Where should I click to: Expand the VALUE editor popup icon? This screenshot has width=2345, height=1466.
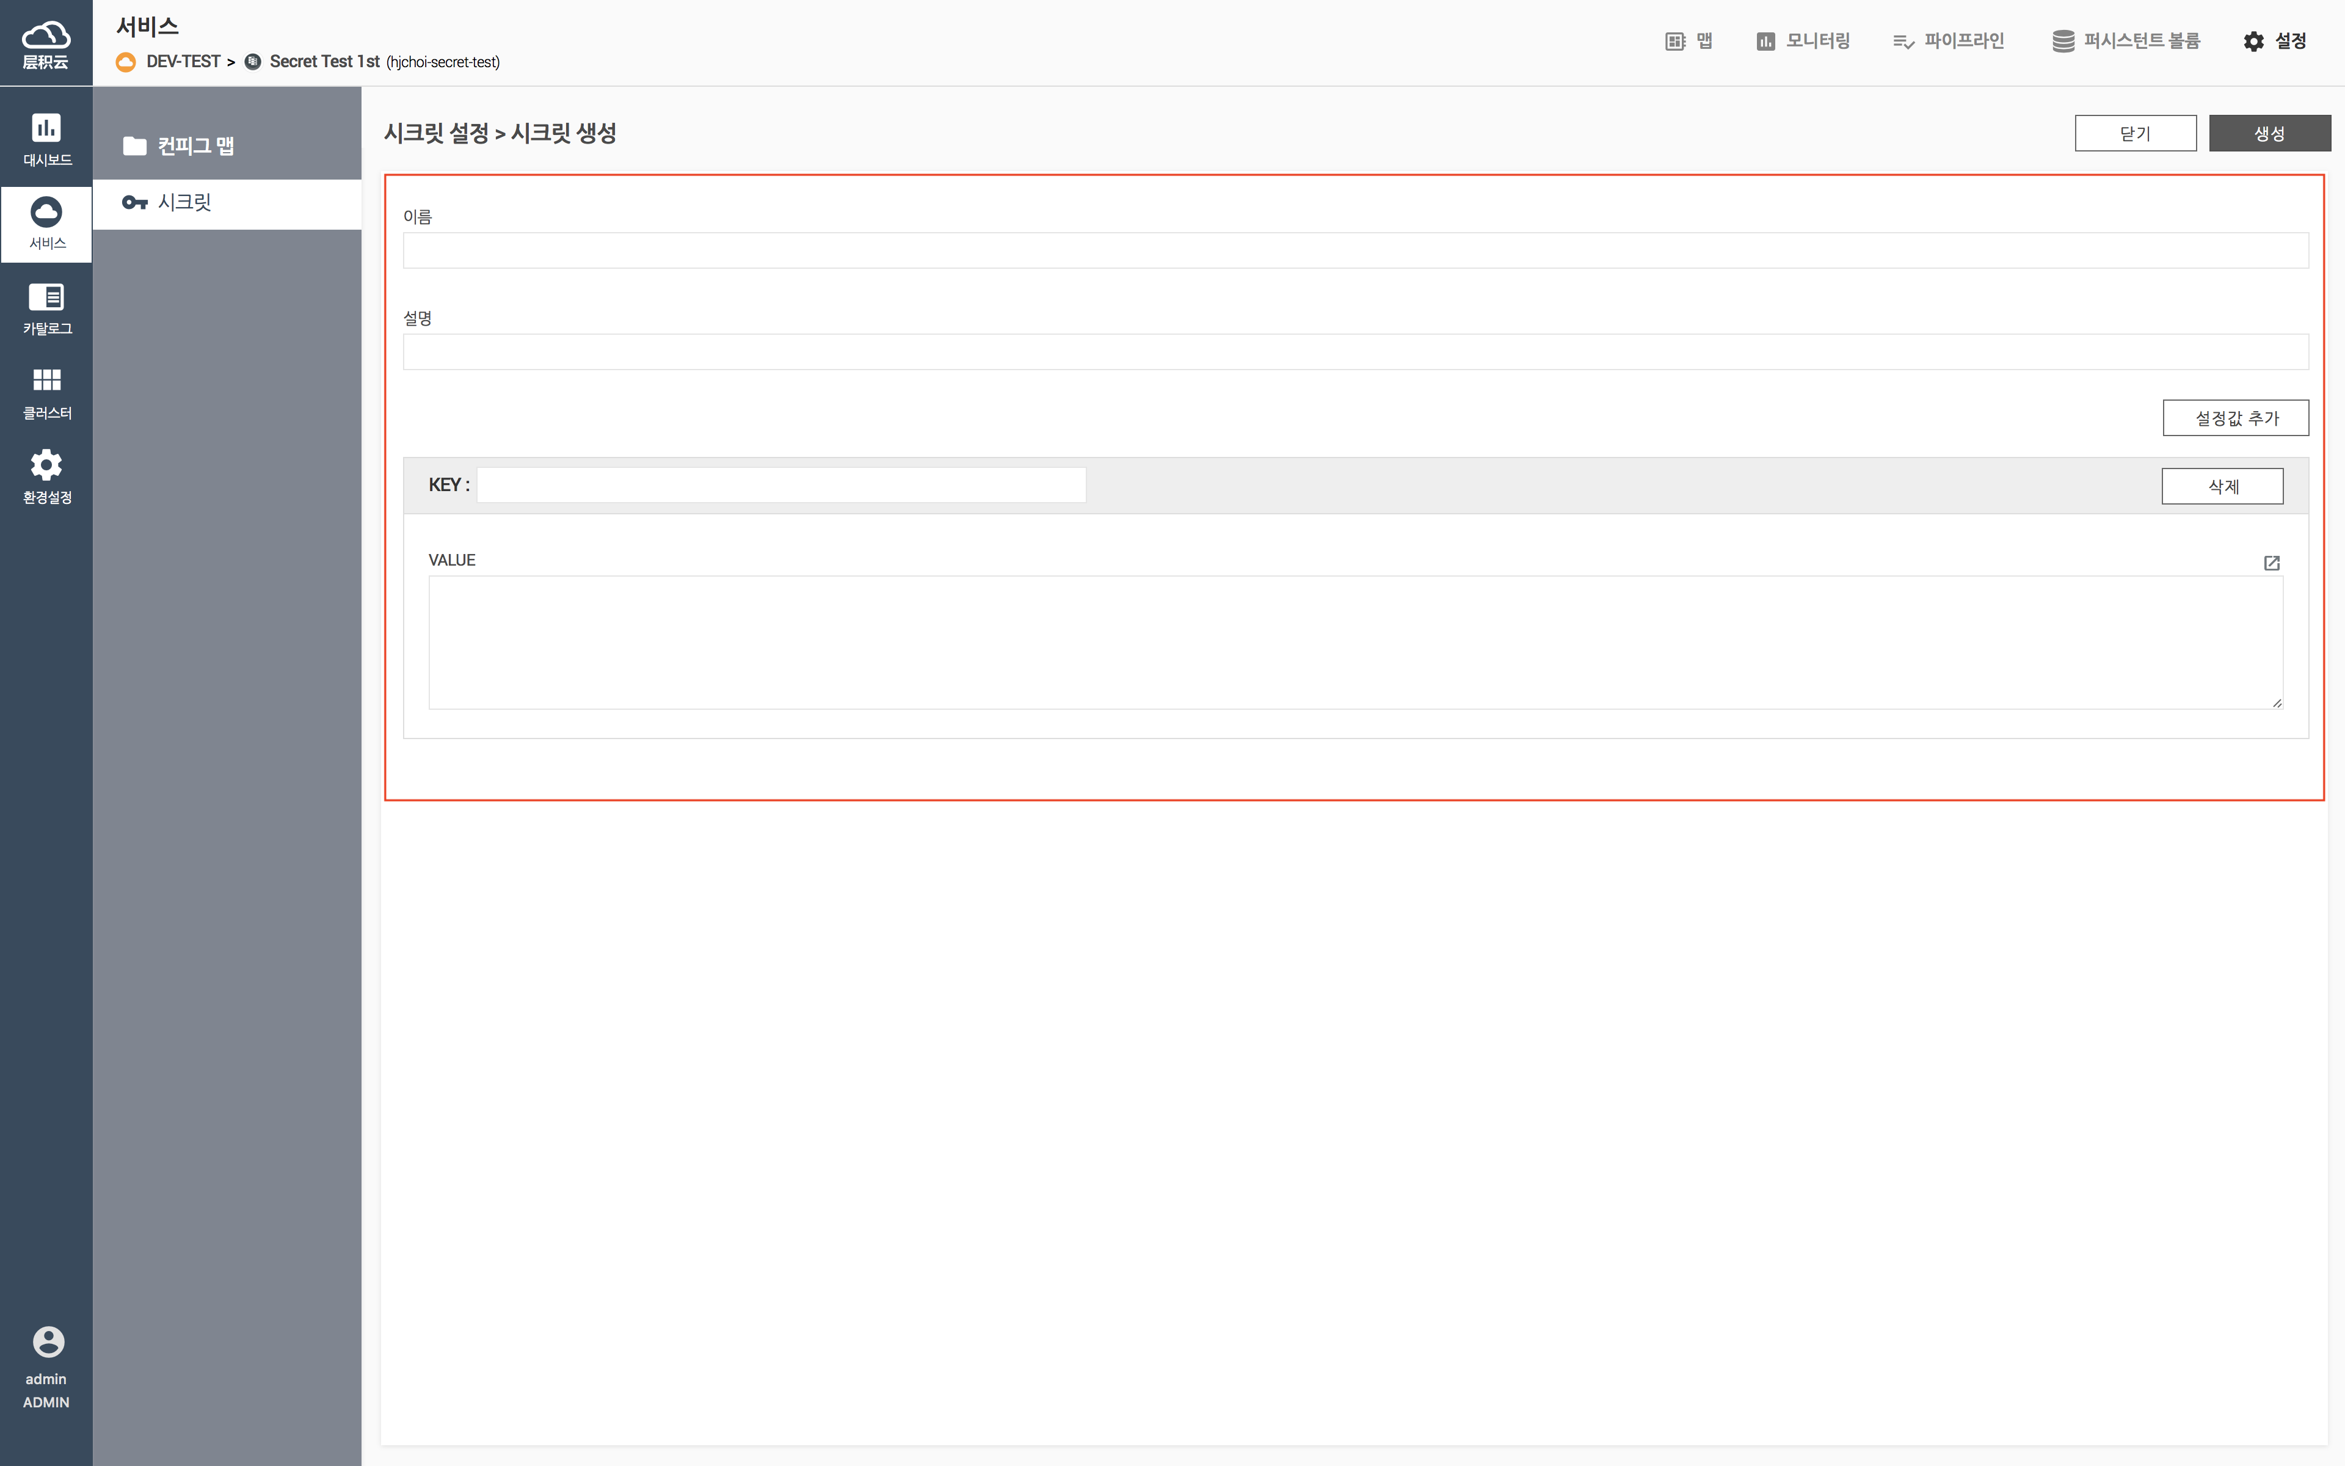(x=2271, y=563)
